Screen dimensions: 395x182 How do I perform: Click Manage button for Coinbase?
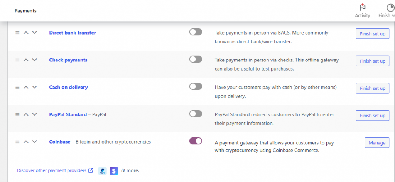(x=377, y=143)
